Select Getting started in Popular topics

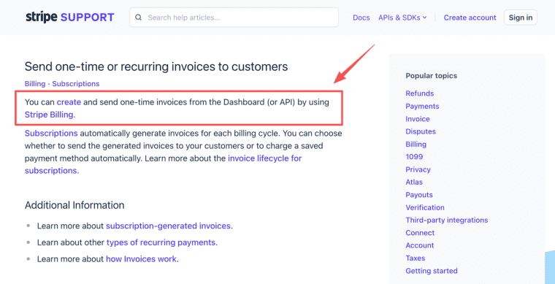[432, 271]
